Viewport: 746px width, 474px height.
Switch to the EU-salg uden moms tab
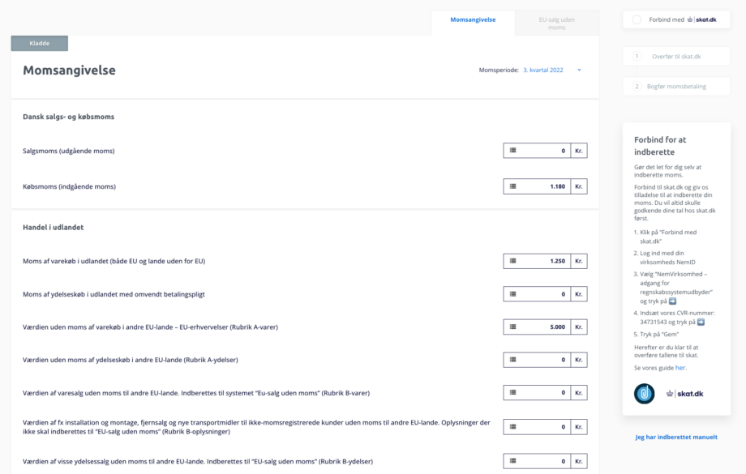[556, 23]
